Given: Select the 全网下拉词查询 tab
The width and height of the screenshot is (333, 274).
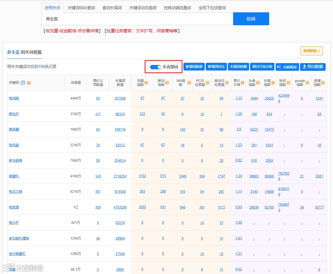Looking at the screenshot, I should click(x=212, y=8).
